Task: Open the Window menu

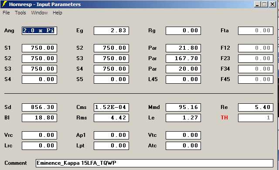Action: (39, 13)
